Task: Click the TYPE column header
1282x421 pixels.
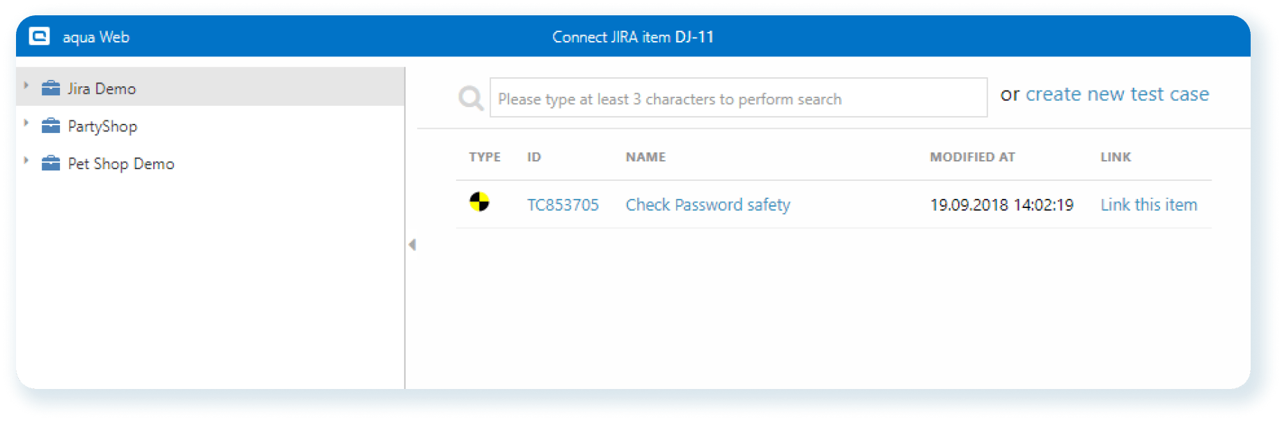Action: tap(484, 157)
